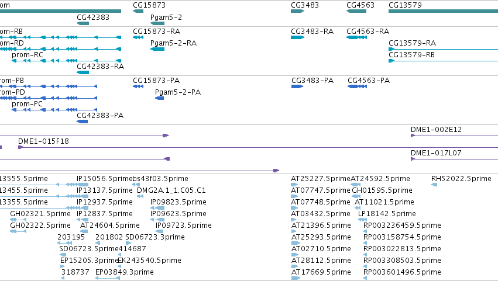Click the RP003601496.5prime EST label
Image resolution: width=498 pixels, height=281 pixels.
402,273
